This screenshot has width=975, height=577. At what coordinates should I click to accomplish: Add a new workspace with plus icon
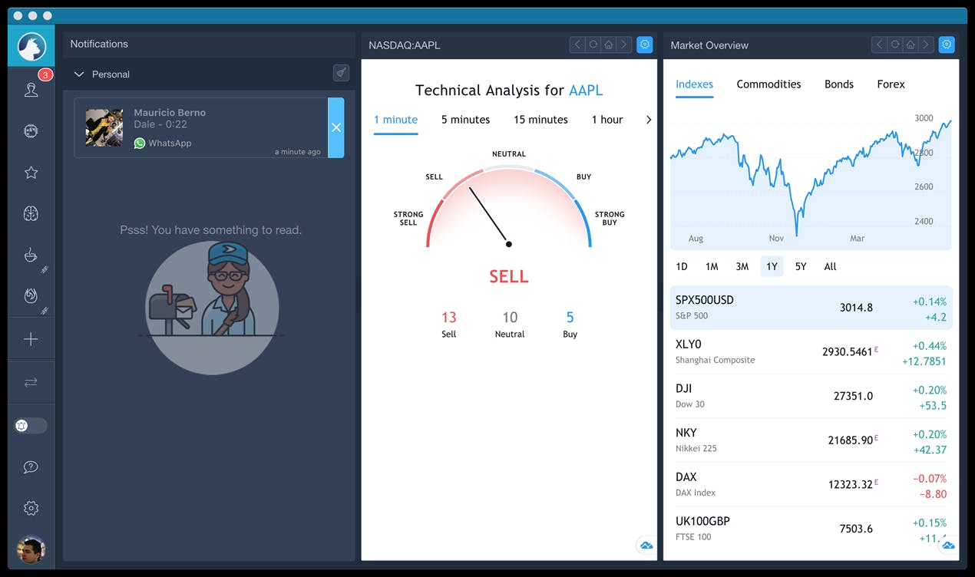click(31, 339)
